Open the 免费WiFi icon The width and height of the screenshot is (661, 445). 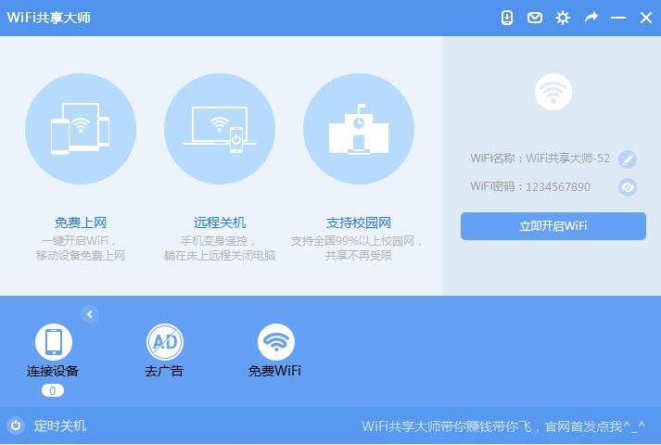pos(276,342)
